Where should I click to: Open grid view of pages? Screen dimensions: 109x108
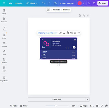(x=97, y=106)
